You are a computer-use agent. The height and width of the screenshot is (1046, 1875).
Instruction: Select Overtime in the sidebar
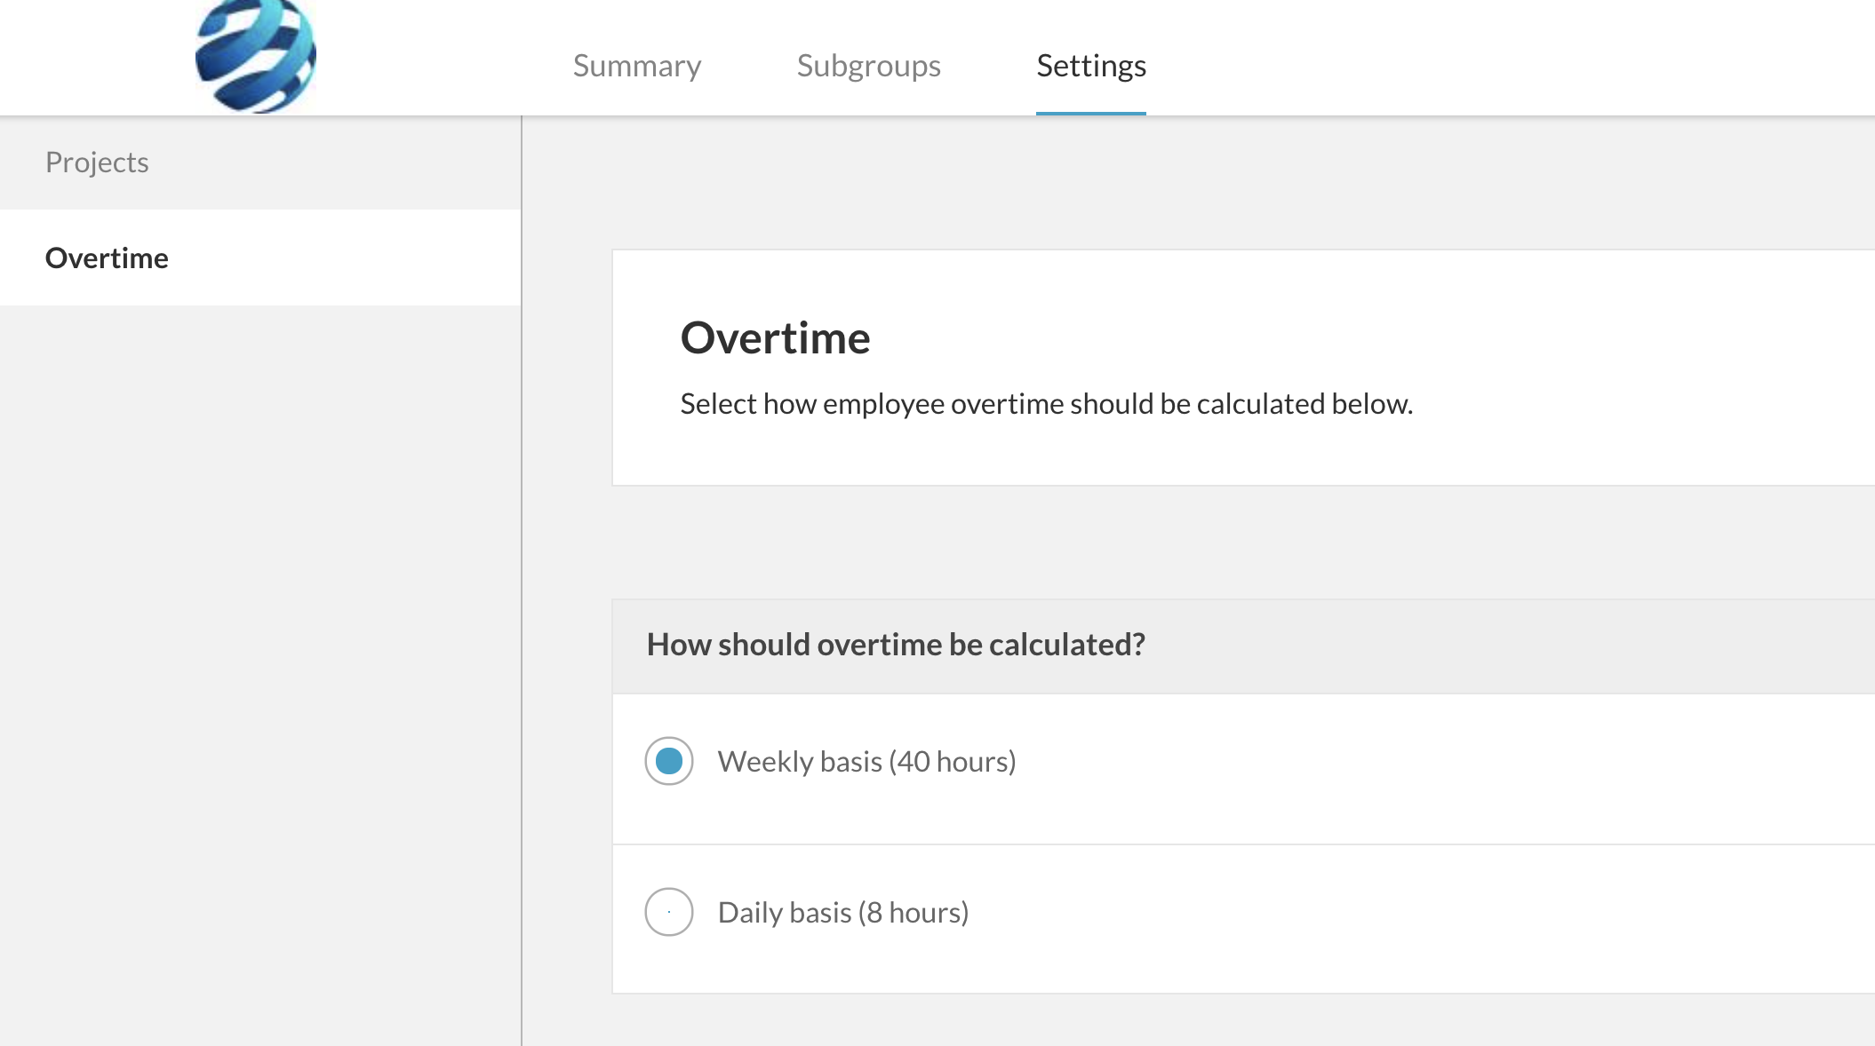[x=260, y=258]
